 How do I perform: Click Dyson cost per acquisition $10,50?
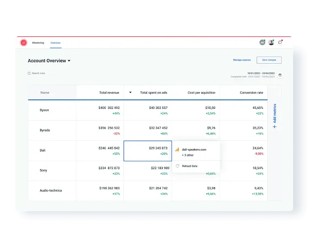tap(210, 108)
